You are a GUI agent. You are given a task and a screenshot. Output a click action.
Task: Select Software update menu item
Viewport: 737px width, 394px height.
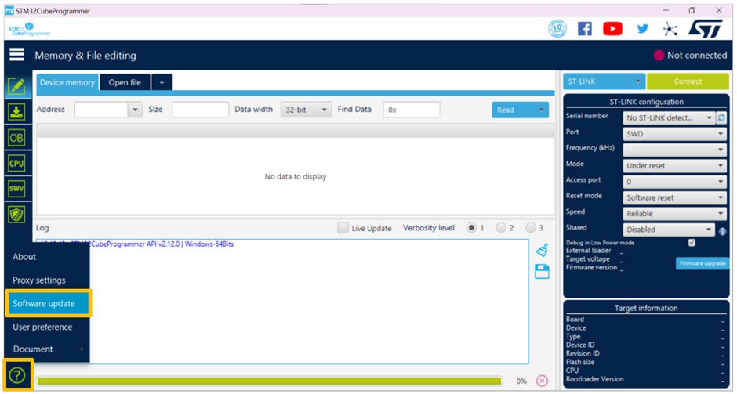47,303
